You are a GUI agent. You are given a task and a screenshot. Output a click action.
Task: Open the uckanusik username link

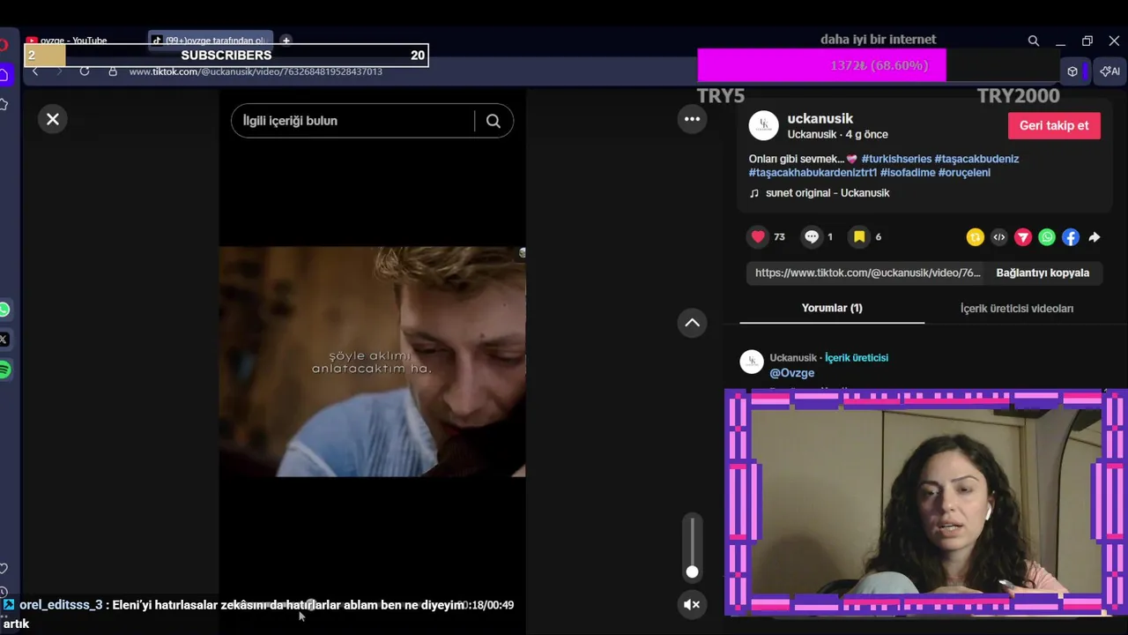pyautogui.click(x=820, y=118)
